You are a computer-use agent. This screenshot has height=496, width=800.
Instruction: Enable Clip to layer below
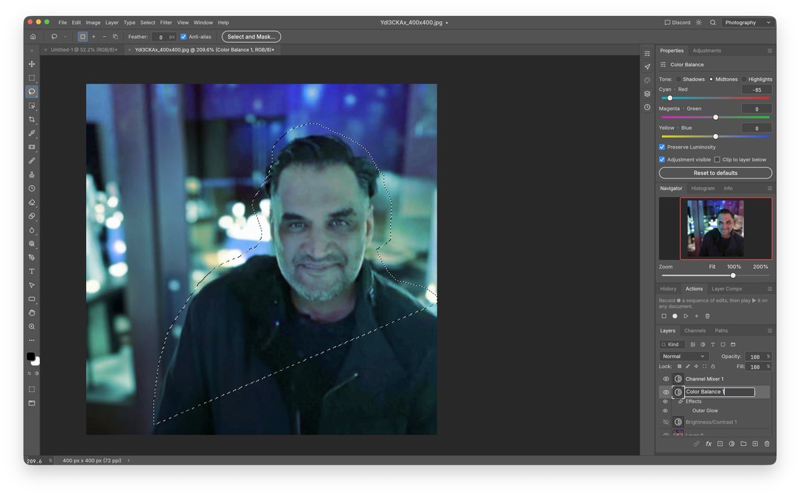point(717,160)
